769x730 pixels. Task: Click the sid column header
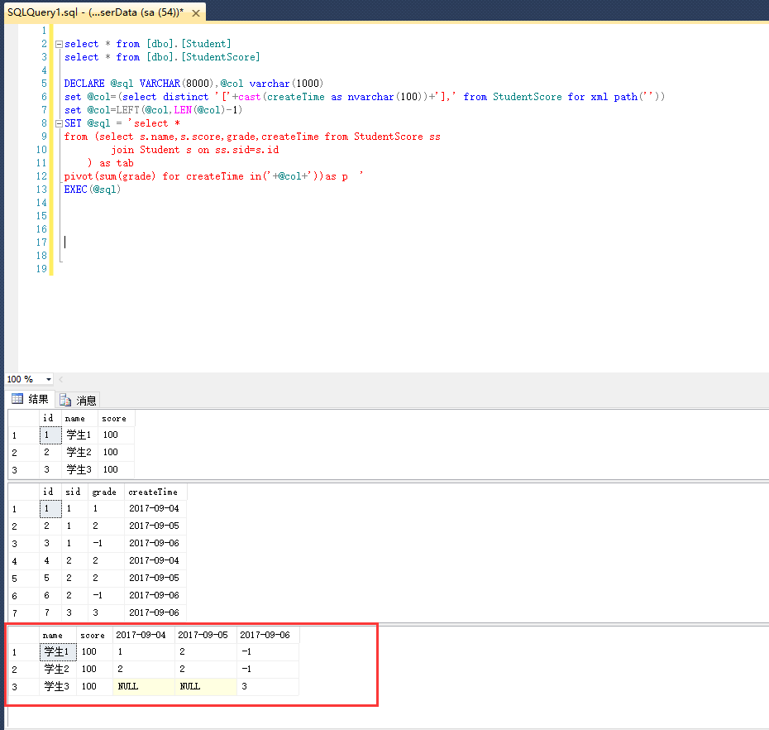pos(74,492)
